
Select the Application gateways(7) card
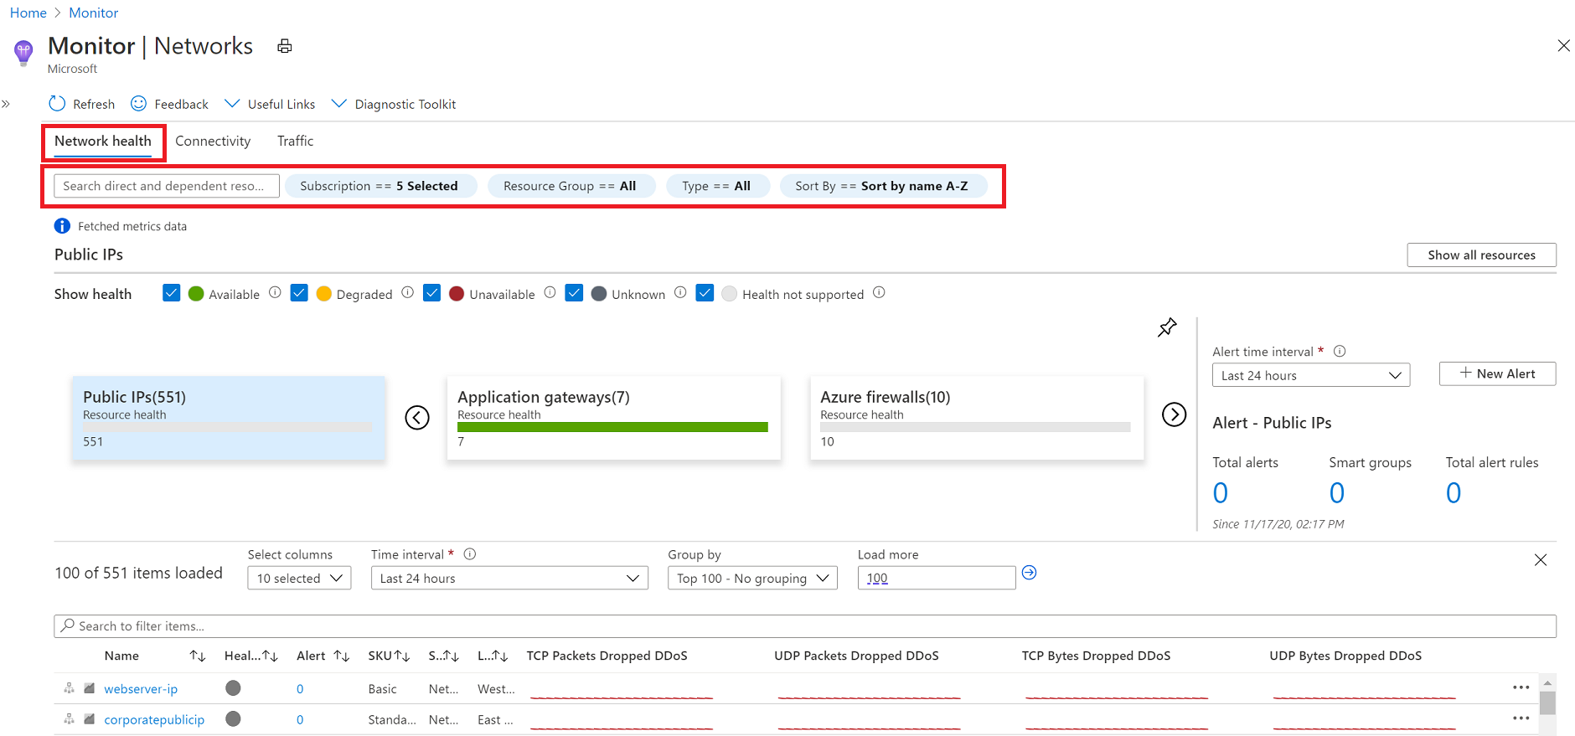point(613,418)
